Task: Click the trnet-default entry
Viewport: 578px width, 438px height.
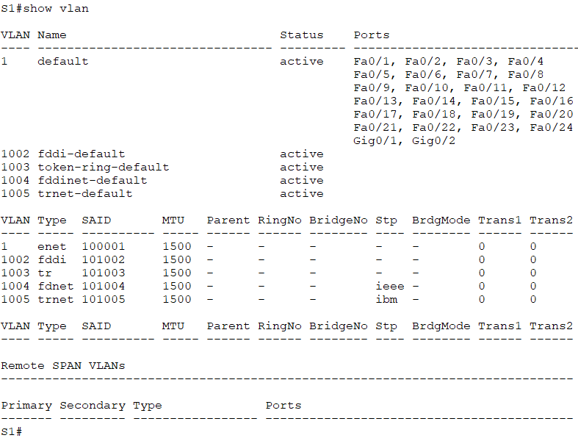Action: pyautogui.click(x=85, y=194)
